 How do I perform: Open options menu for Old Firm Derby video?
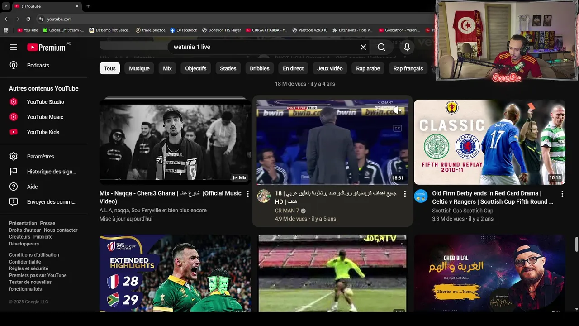562,194
